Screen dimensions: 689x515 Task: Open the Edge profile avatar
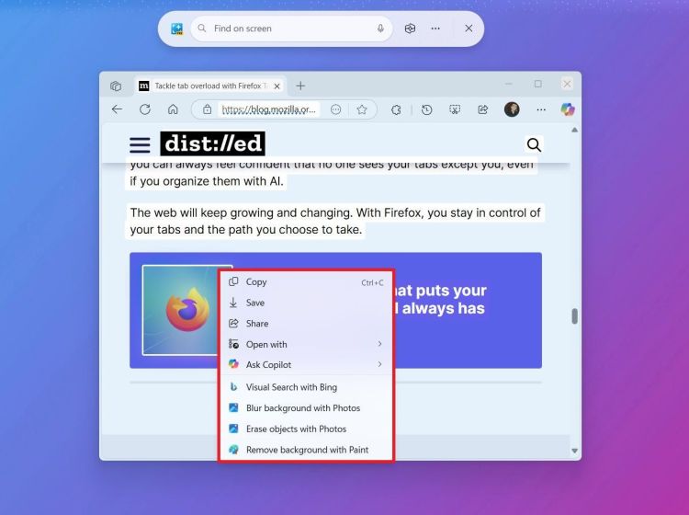[512, 109]
